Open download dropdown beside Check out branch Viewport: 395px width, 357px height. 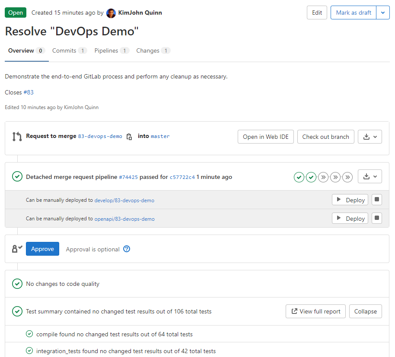pos(370,137)
